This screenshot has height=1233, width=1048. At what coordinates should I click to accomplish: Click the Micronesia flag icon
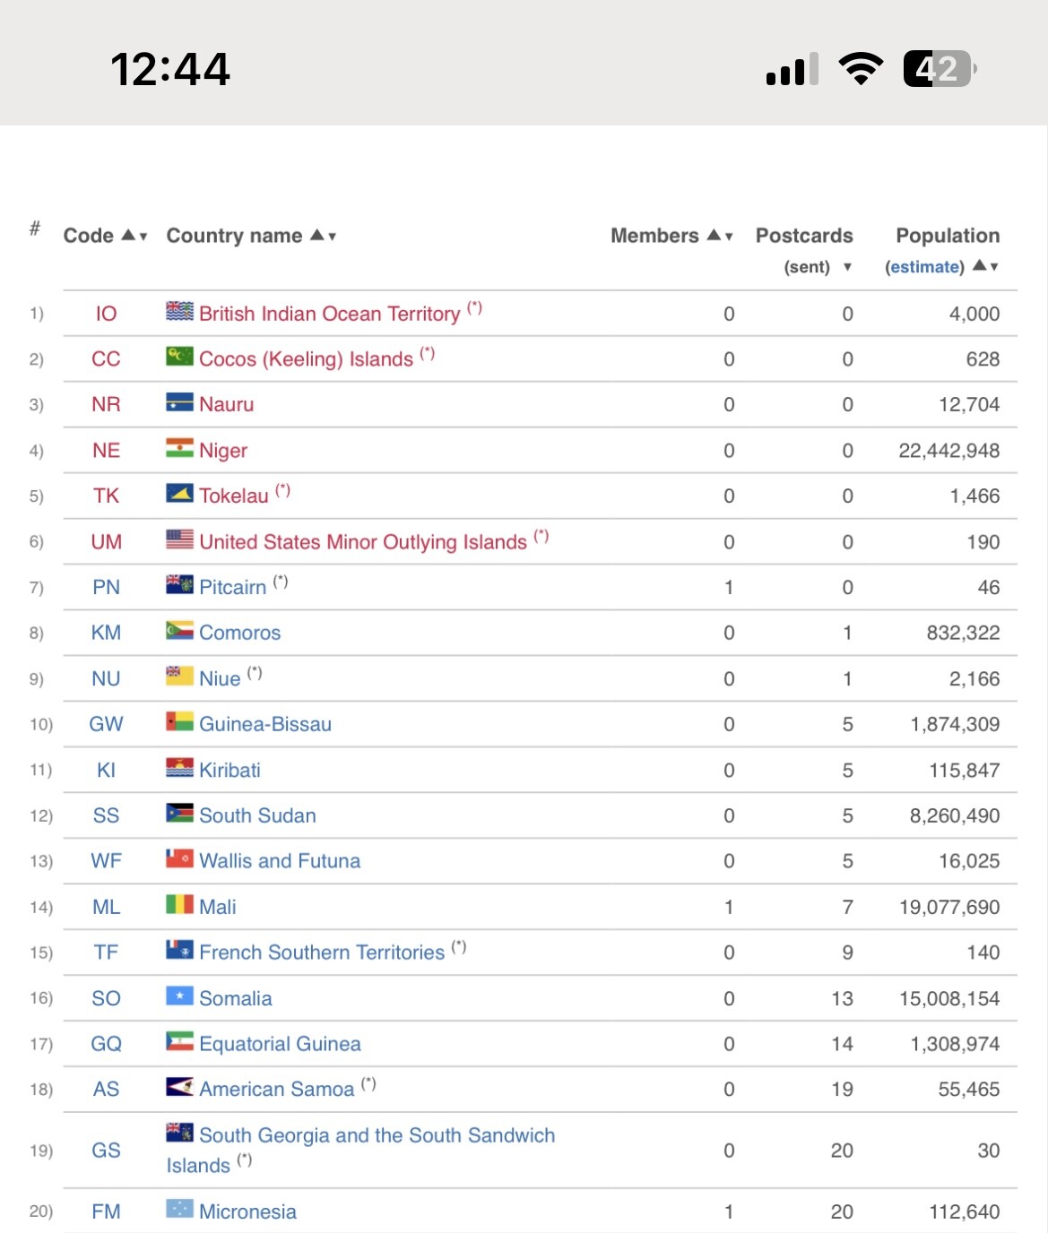pyautogui.click(x=179, y=1209)
